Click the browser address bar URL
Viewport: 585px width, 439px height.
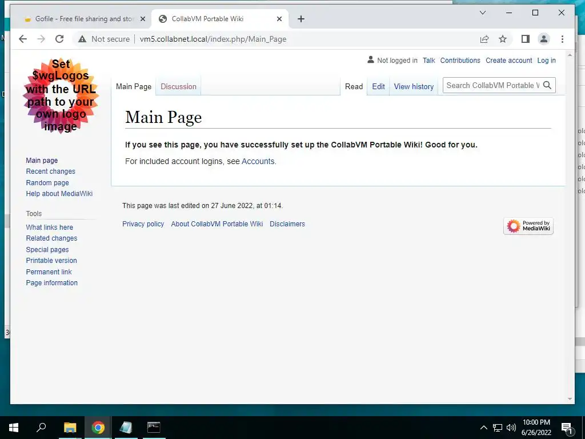point(213,39)
